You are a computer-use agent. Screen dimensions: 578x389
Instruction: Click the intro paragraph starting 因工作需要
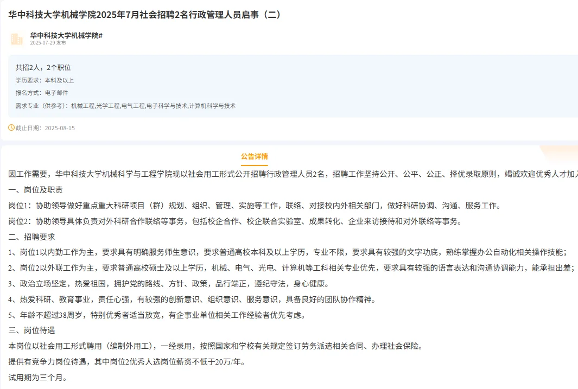[x=293, y=174]
